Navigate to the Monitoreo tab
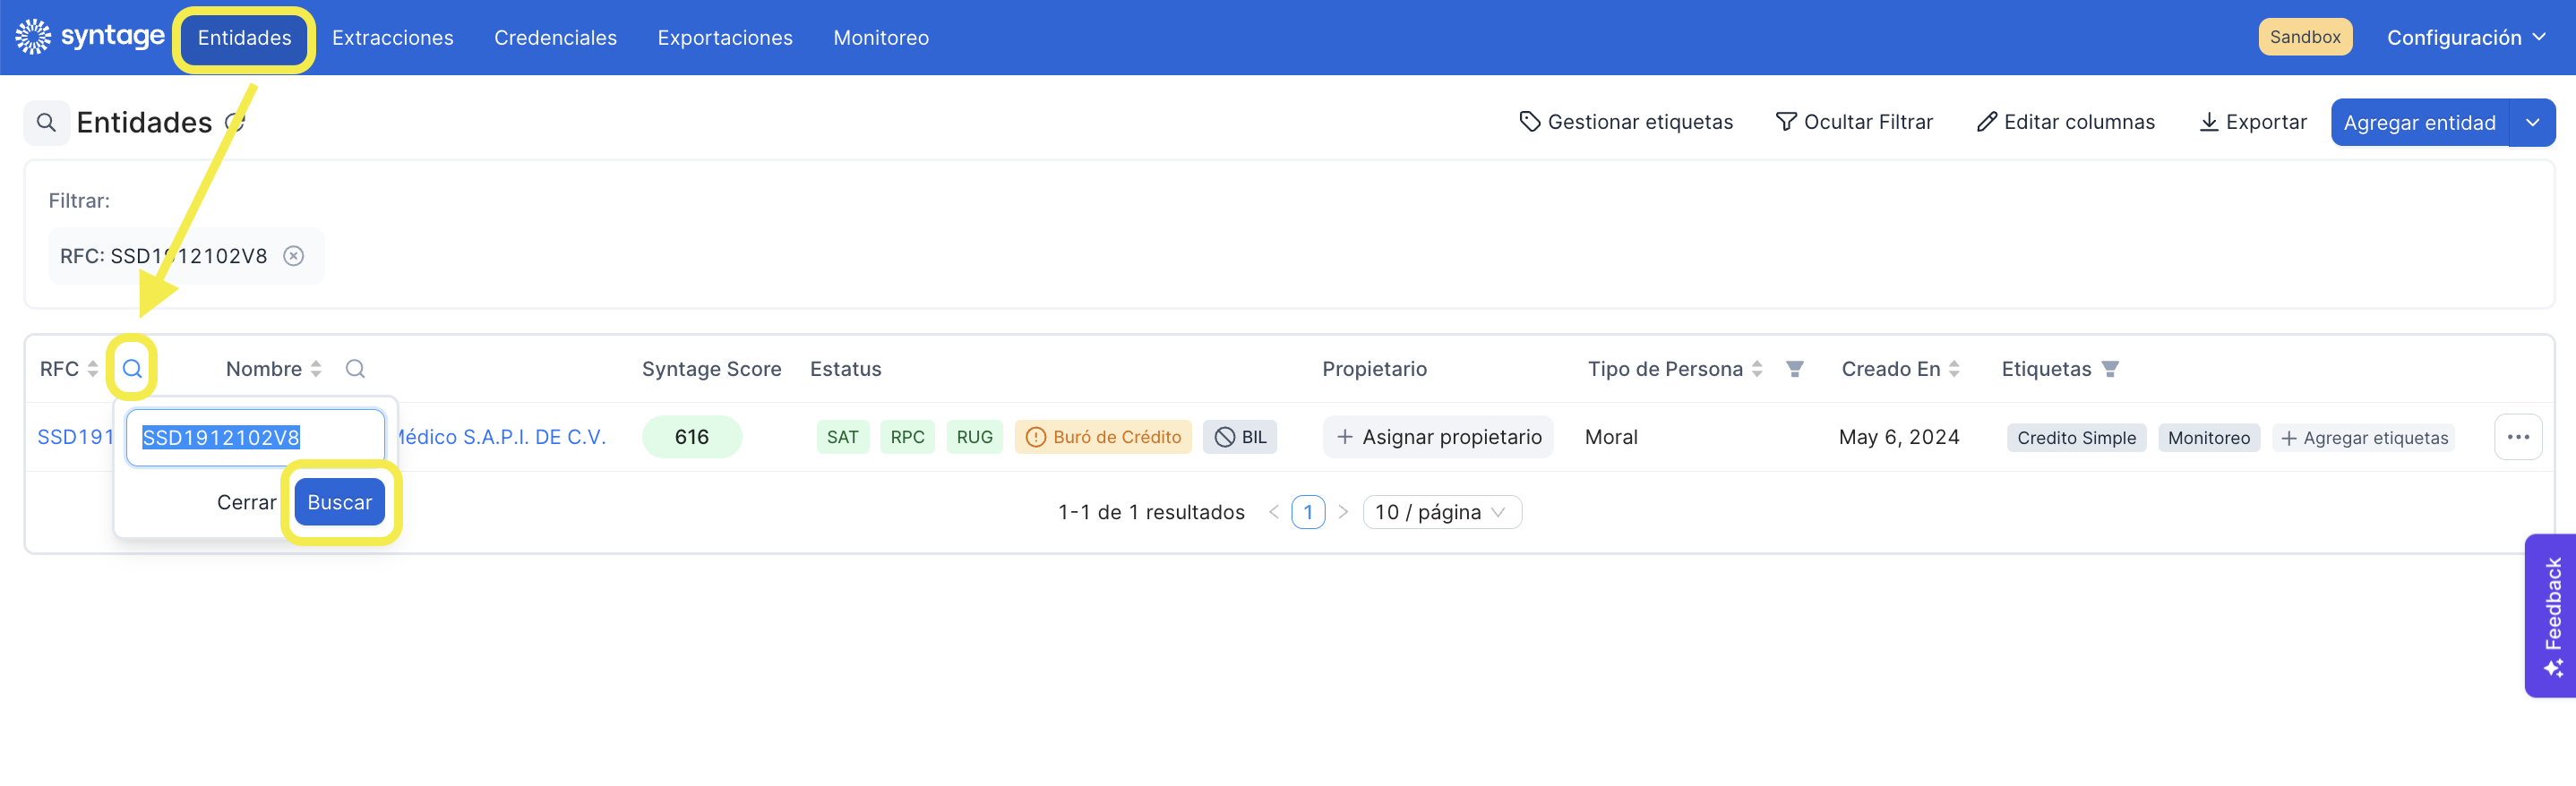Screen dimensions: 2576x786 click(881, 38)
